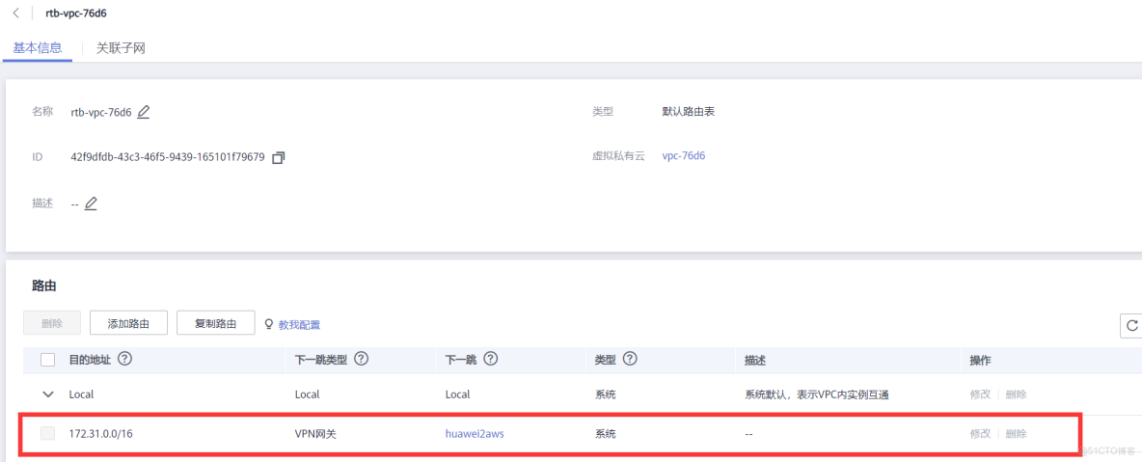
Task: Open help icon next to 下一跳类型
Action: [x=362, y=360]
